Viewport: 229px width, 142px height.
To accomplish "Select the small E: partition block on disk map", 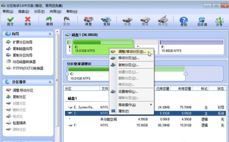I will pos(69,47).
